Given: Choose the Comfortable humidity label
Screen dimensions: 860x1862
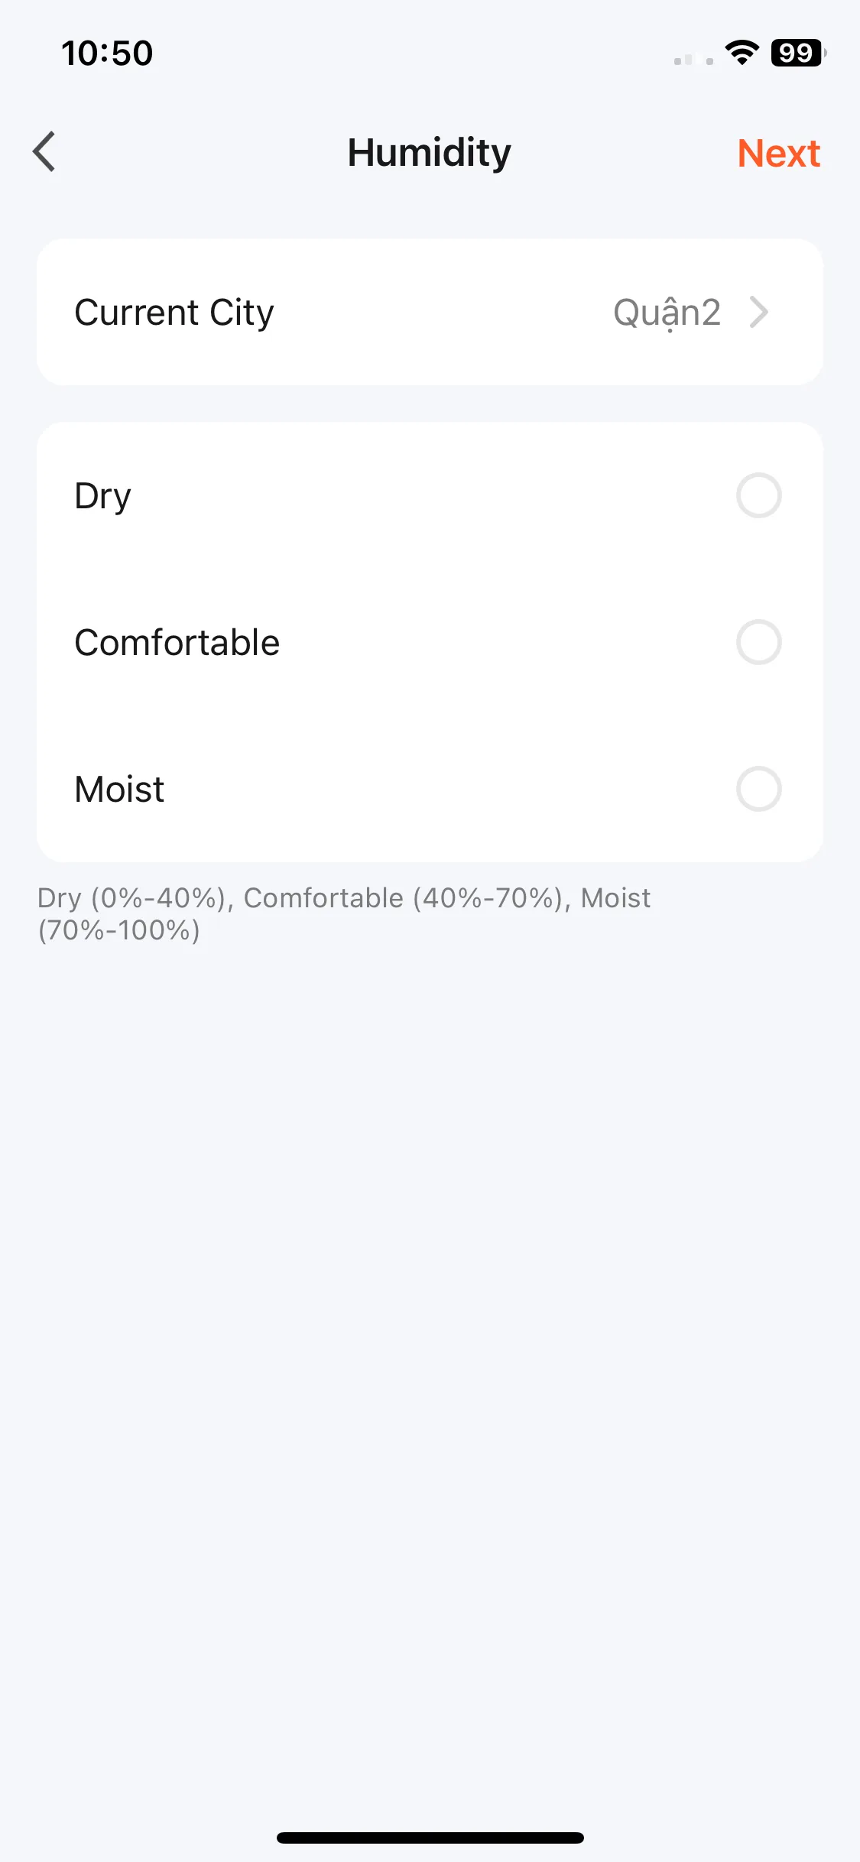Looking at the screenshot, I should 177,642.
